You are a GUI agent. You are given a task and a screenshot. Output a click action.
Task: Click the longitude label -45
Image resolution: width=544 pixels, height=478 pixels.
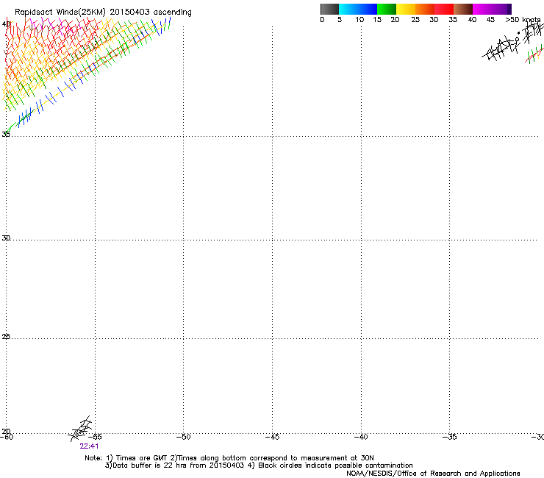click(x=272, y=437)
